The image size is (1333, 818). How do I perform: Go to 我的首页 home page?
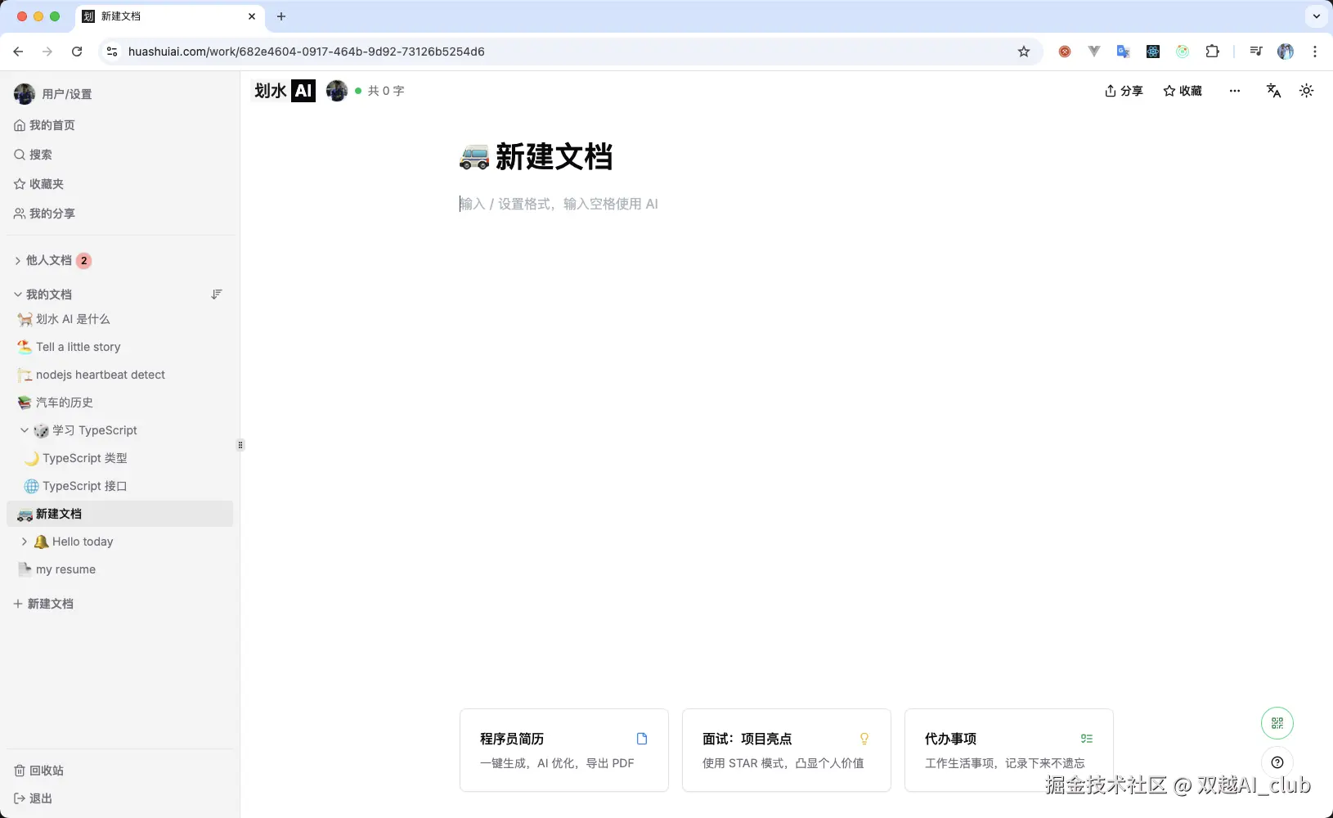(44, 125)
